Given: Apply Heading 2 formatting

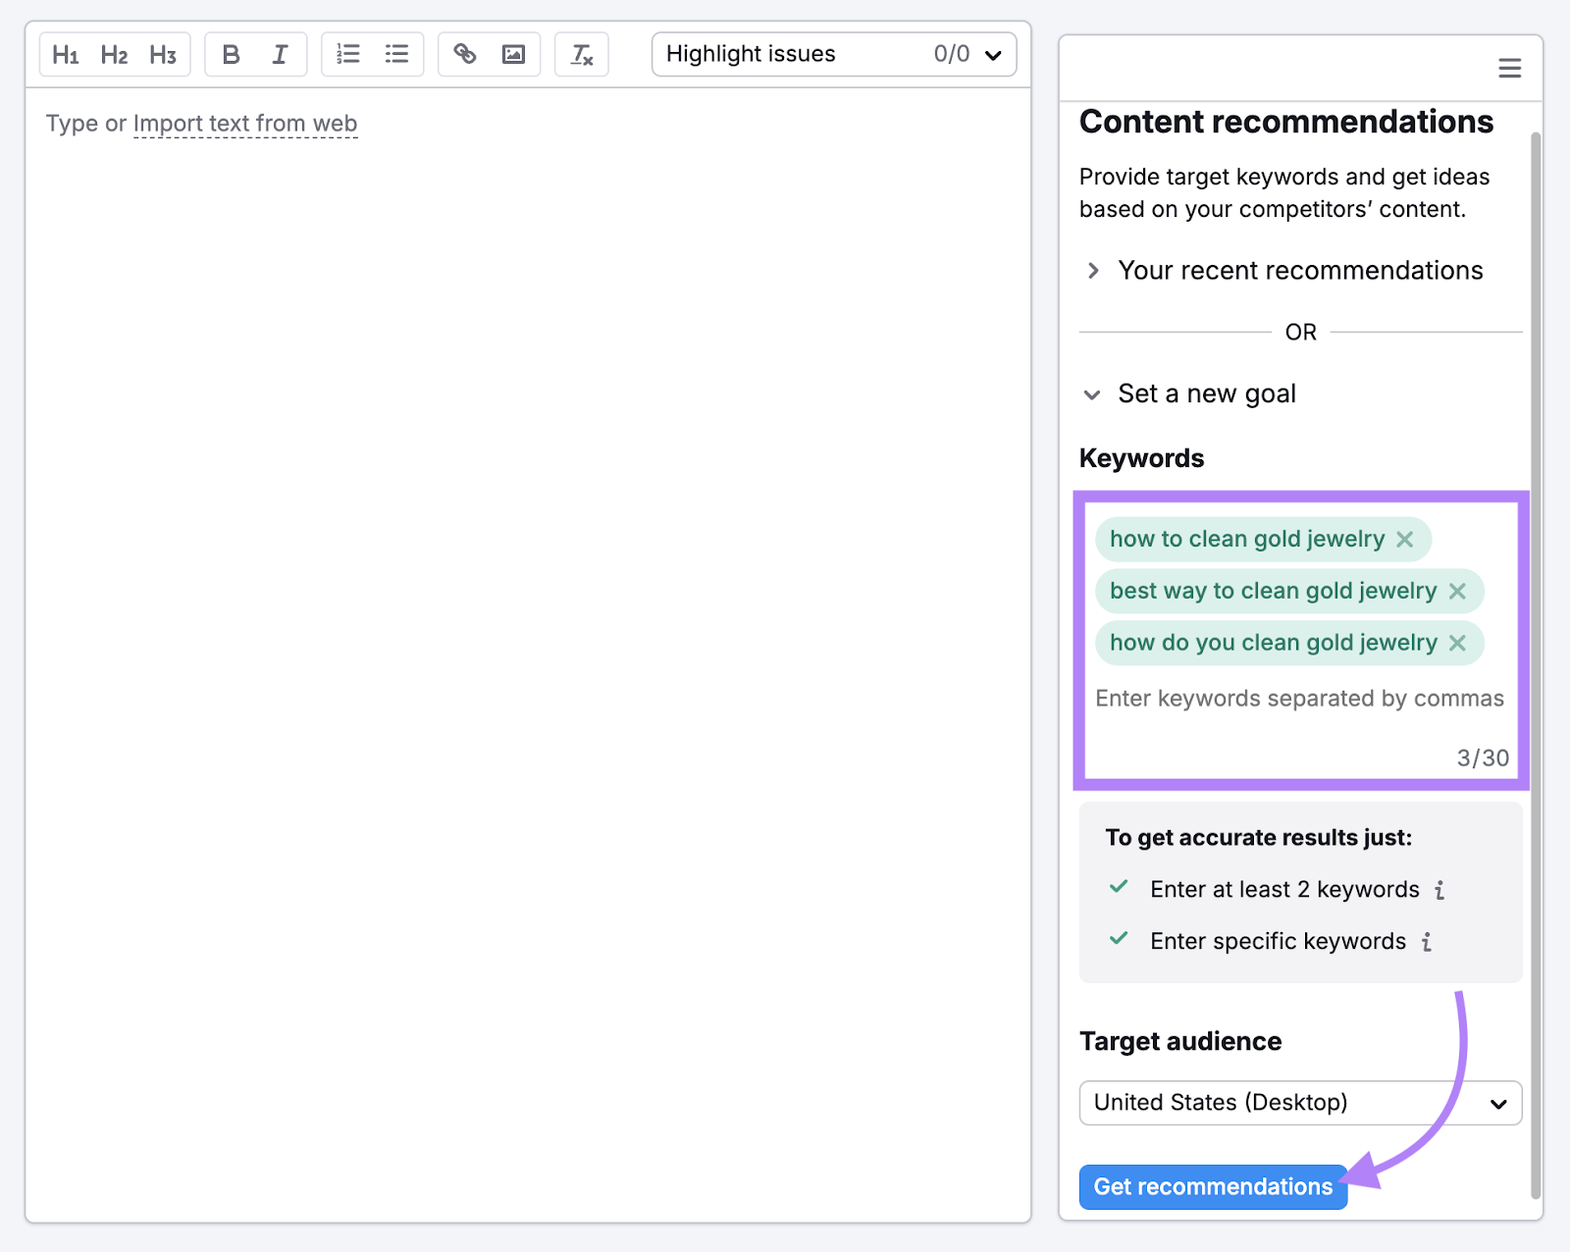Looking at the screenshot, I should (x=114, y=54).
